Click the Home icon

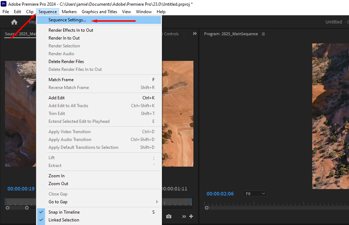coord(14,22)
